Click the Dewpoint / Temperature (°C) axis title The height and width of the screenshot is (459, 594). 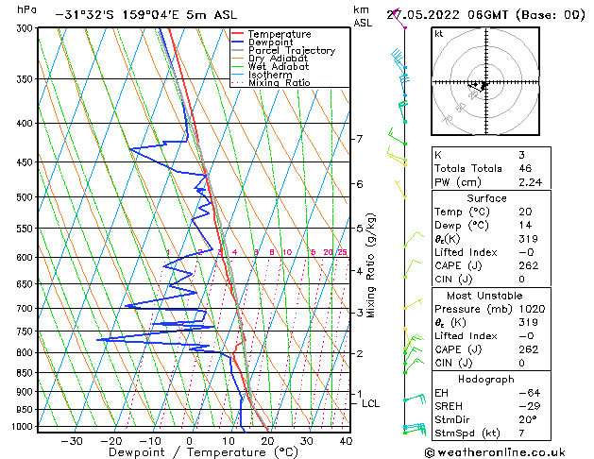point(203,452)
